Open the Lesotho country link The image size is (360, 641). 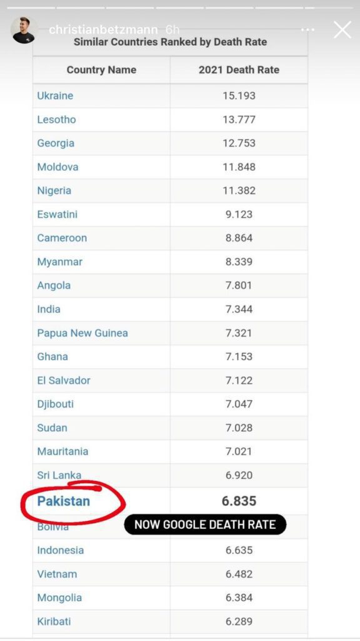click(x=56, y=120)
